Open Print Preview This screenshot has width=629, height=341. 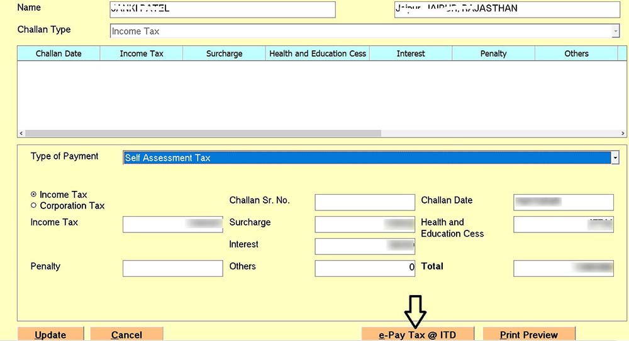point(528,334)
